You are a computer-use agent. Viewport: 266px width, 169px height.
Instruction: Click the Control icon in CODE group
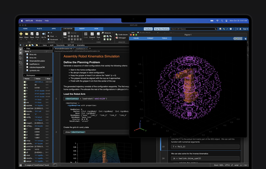point(92,34)
